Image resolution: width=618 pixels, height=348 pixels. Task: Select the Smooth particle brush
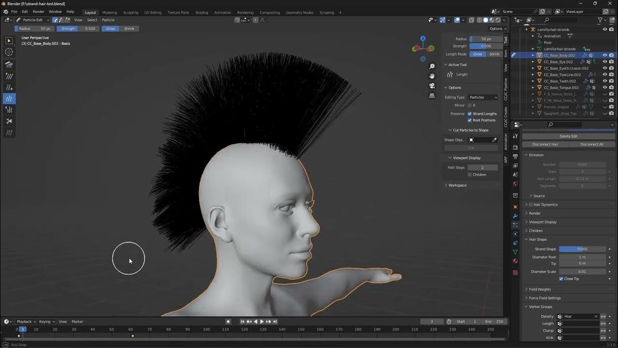tap(9, 76)
